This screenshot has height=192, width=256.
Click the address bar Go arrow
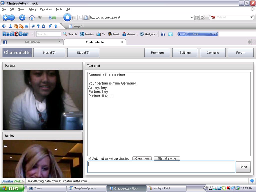202,17
